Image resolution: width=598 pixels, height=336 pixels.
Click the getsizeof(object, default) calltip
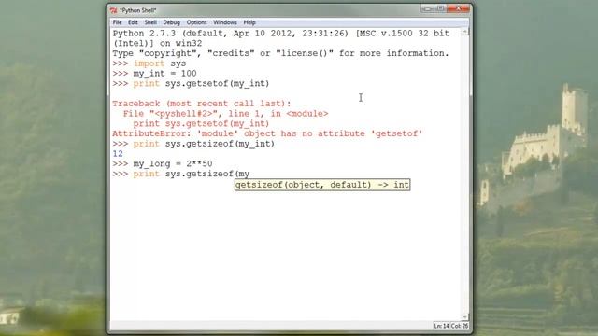(322, 185)
